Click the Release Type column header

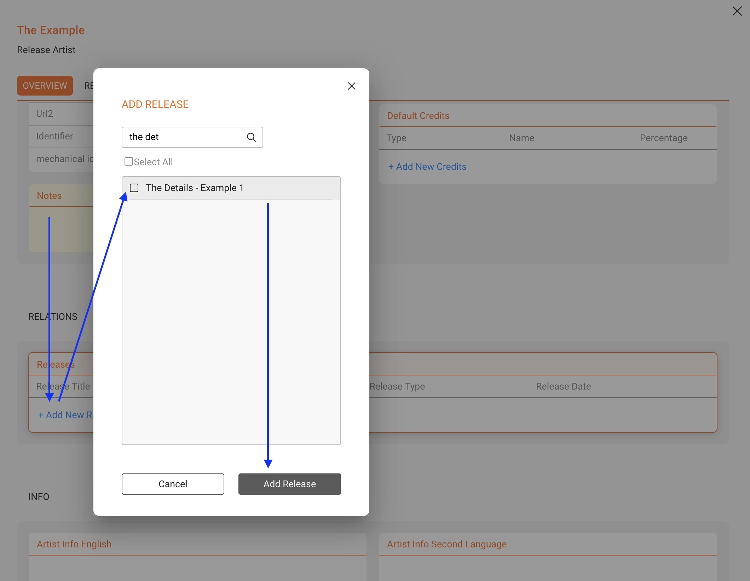[397, 386]
